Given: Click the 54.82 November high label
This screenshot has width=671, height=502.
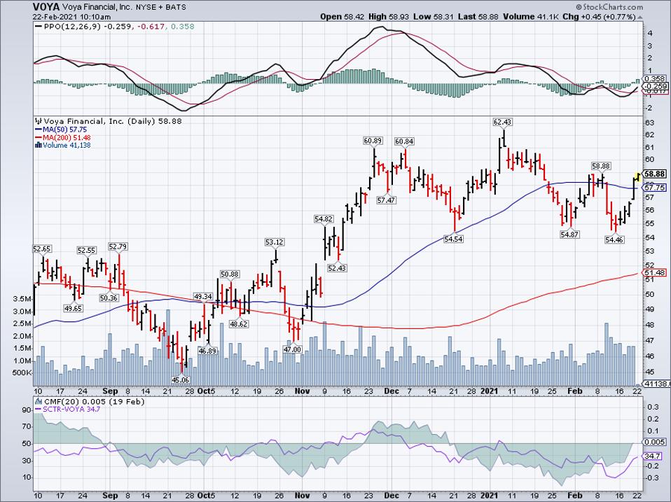Looking at the screenshot, I should coord(324,219).
